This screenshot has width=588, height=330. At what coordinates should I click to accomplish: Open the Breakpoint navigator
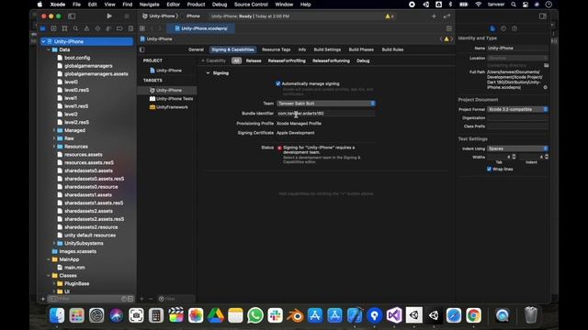(x=119, y=28)
